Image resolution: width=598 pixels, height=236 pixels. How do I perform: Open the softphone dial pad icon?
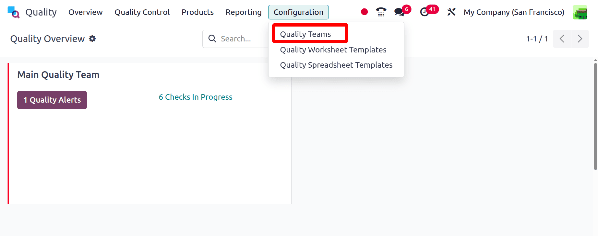pyautogui.click(x=381, y=12)
